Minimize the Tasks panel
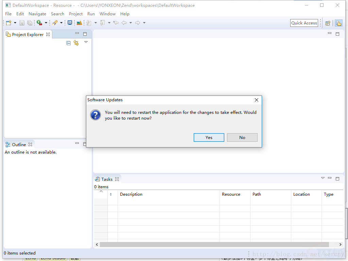Screen dimensions: 348x261 [330, 178]
